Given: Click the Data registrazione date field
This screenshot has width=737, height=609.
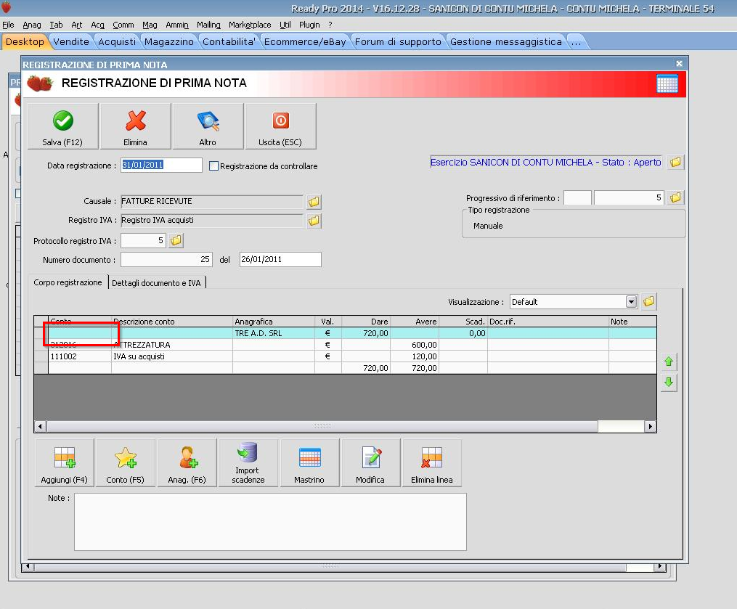Looking at the screenshot, I should pyautogui.click(x=161, y=165).
